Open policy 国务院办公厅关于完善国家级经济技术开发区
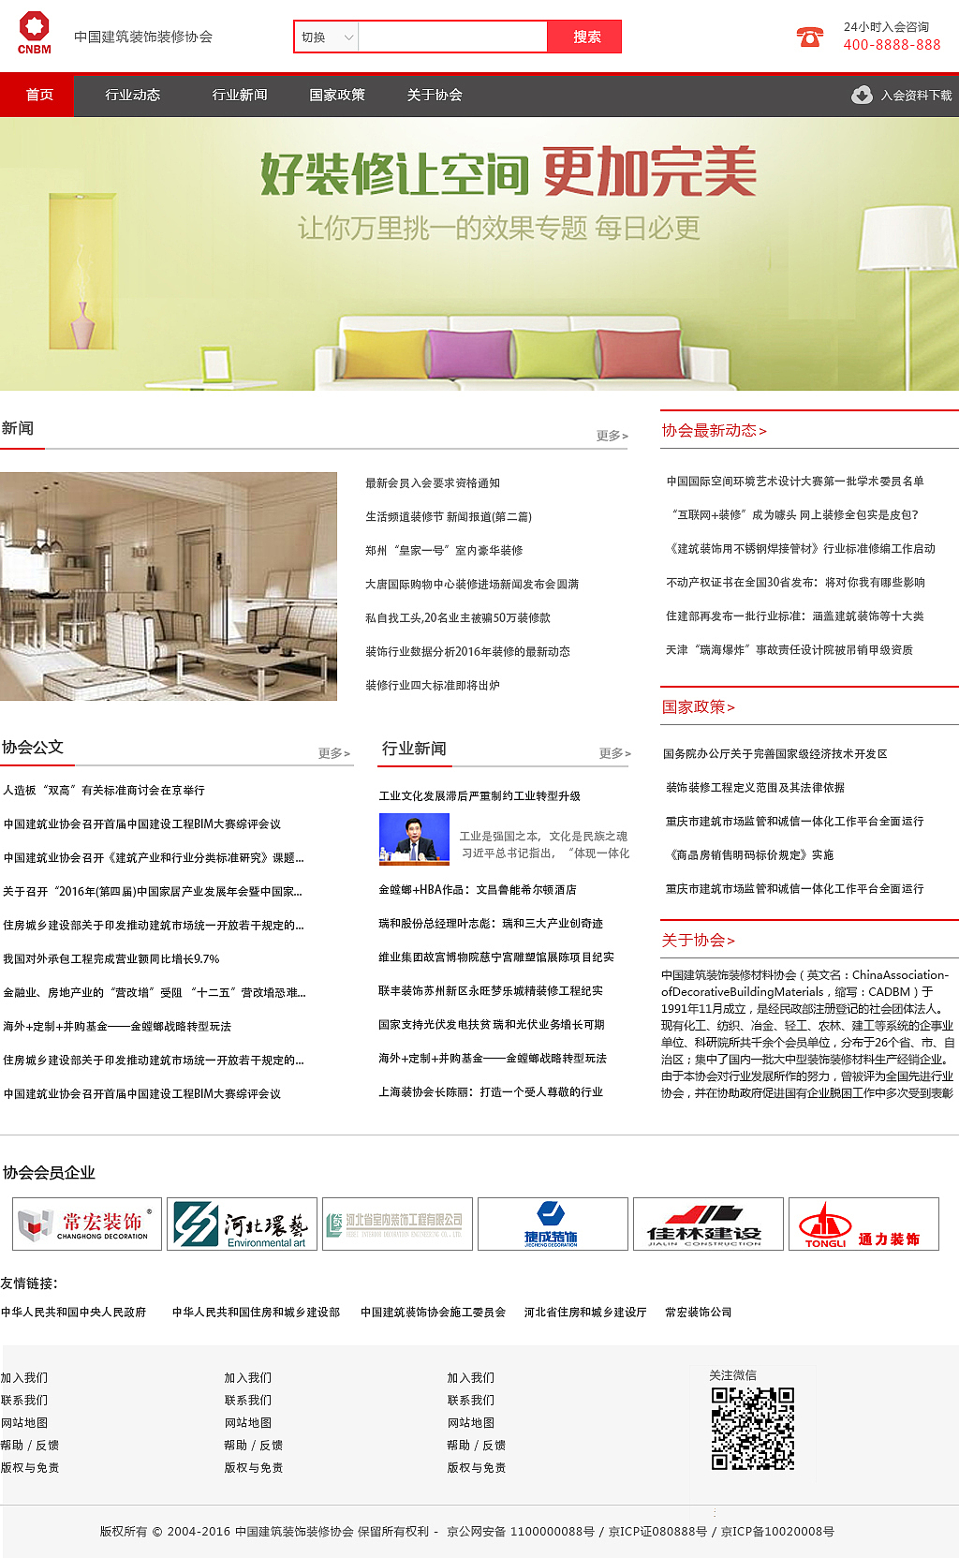The width and height of the screenshot is (959, 1558). pyautogui.click(x=775, y=754)
